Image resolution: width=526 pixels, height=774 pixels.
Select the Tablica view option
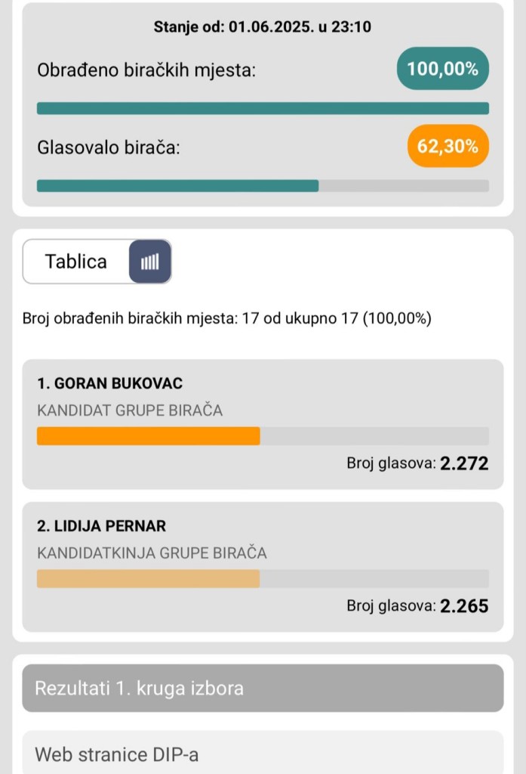76,262
